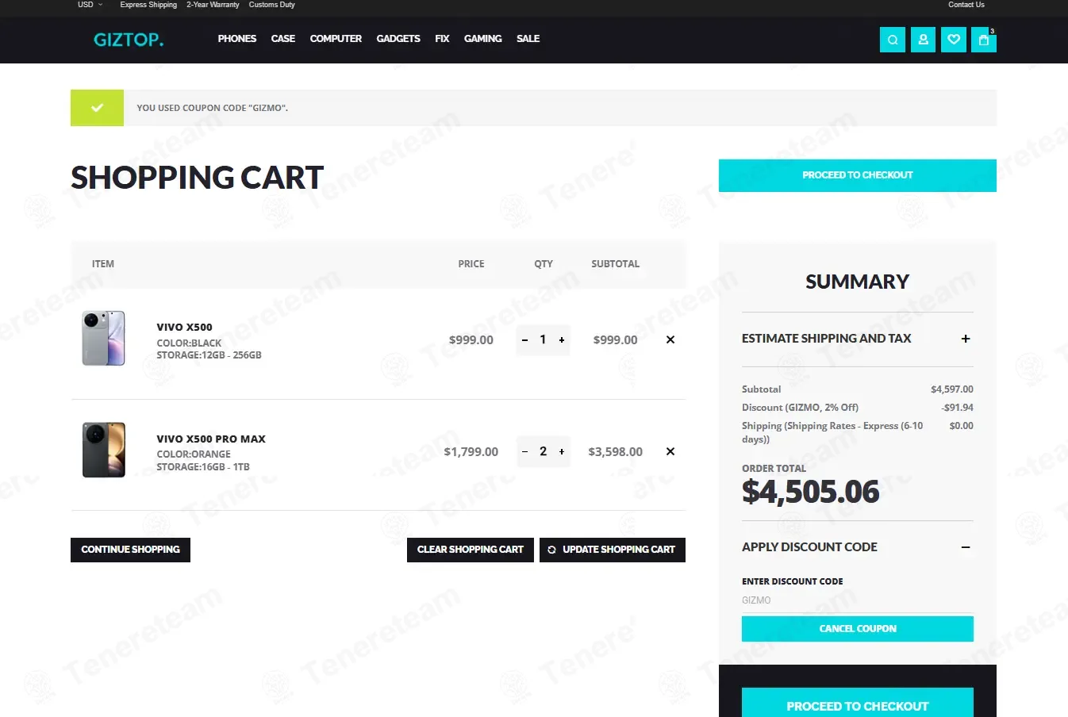Expand Estimate Shipping and Tax section
The height and width of the screenshot is (717, 1068).
966,339
